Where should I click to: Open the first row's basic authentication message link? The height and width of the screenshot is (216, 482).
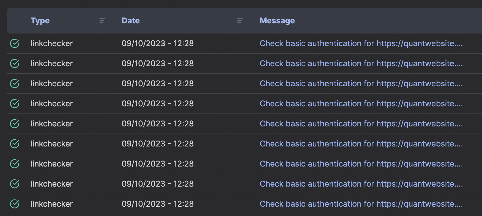pos(361,43)
